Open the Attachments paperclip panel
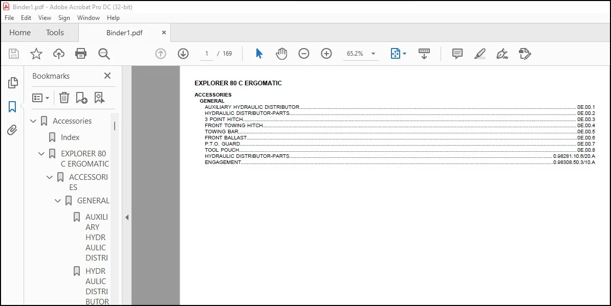 pos(12,130)
